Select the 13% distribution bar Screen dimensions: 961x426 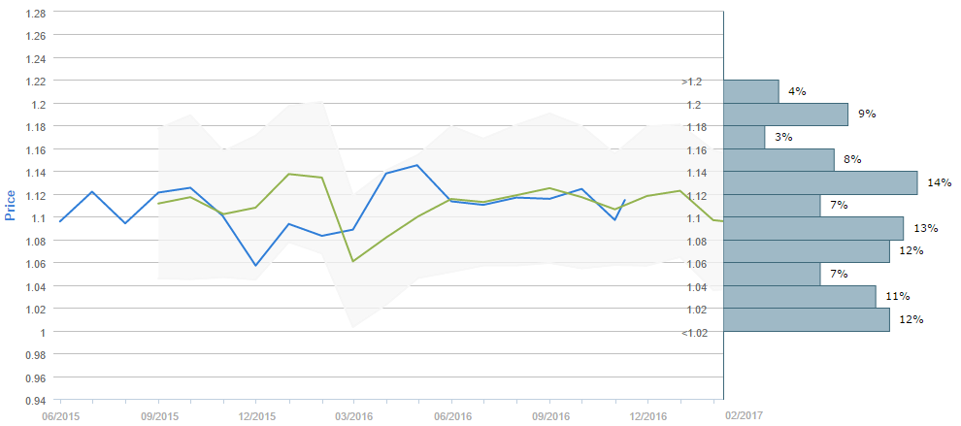(x=813, y=228)
